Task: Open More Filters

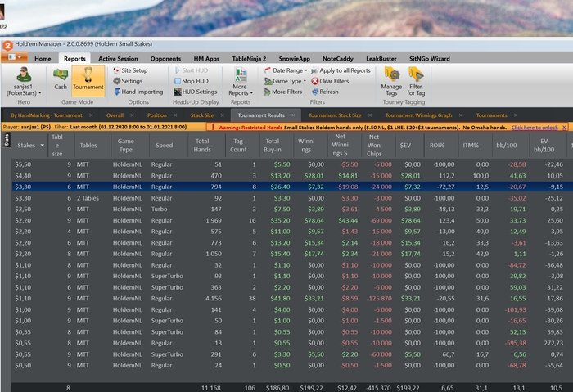Action: point(283,92)
